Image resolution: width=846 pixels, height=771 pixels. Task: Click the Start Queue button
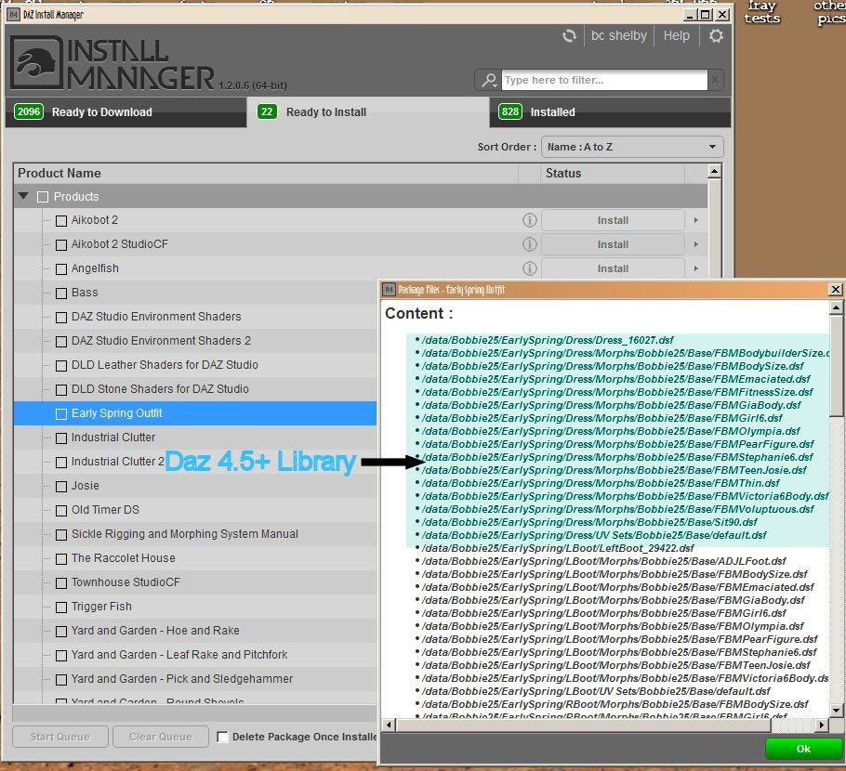[59, 737]
